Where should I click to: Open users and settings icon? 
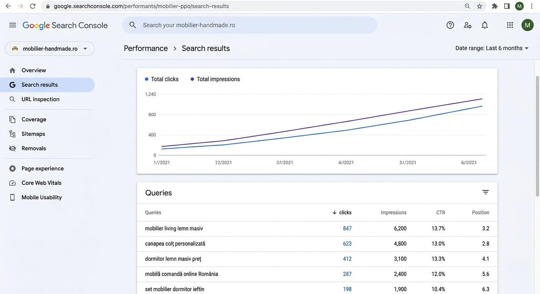tap(468, 25)
